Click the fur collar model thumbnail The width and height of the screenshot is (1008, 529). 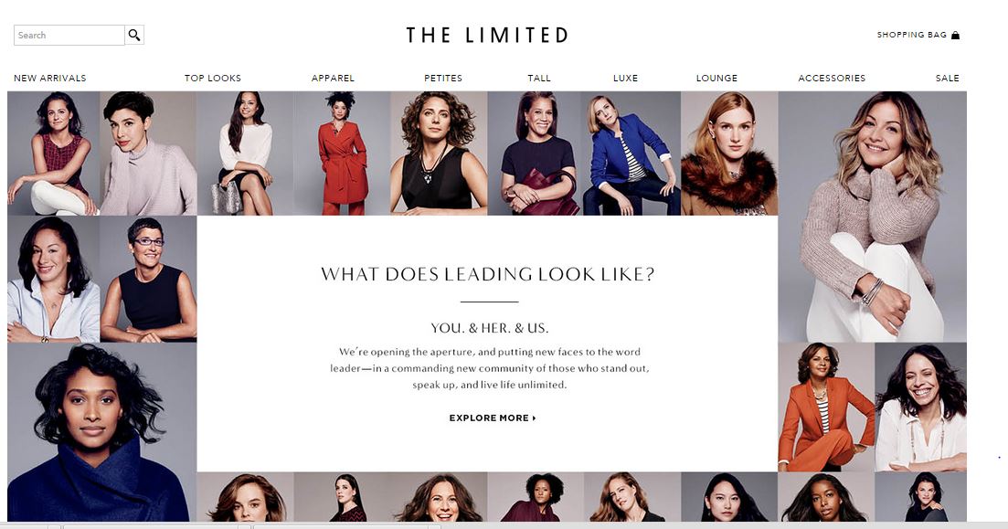[729, 153]
